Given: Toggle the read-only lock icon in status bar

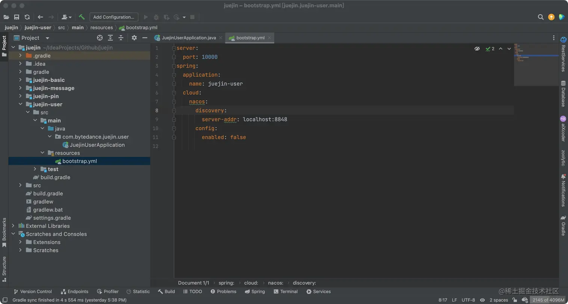Looking at the screenshot, I should point(515,300).
